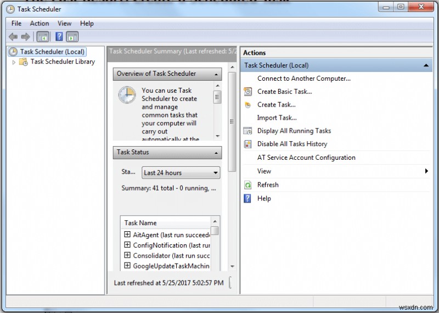Select Task Scheduler Library in the tree

click(x=63, y=62)
